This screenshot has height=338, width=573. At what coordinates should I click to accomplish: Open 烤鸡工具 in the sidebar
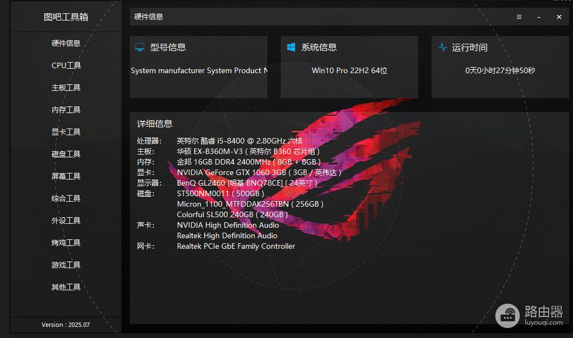point(66,243)
